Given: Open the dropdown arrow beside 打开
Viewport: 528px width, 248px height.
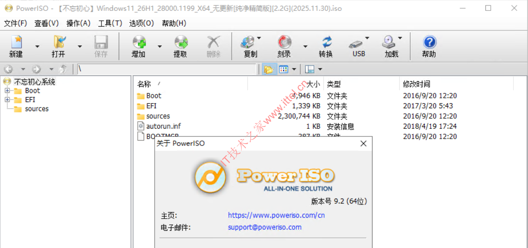Looking at the screenshot, I should (x=80, y=46).
